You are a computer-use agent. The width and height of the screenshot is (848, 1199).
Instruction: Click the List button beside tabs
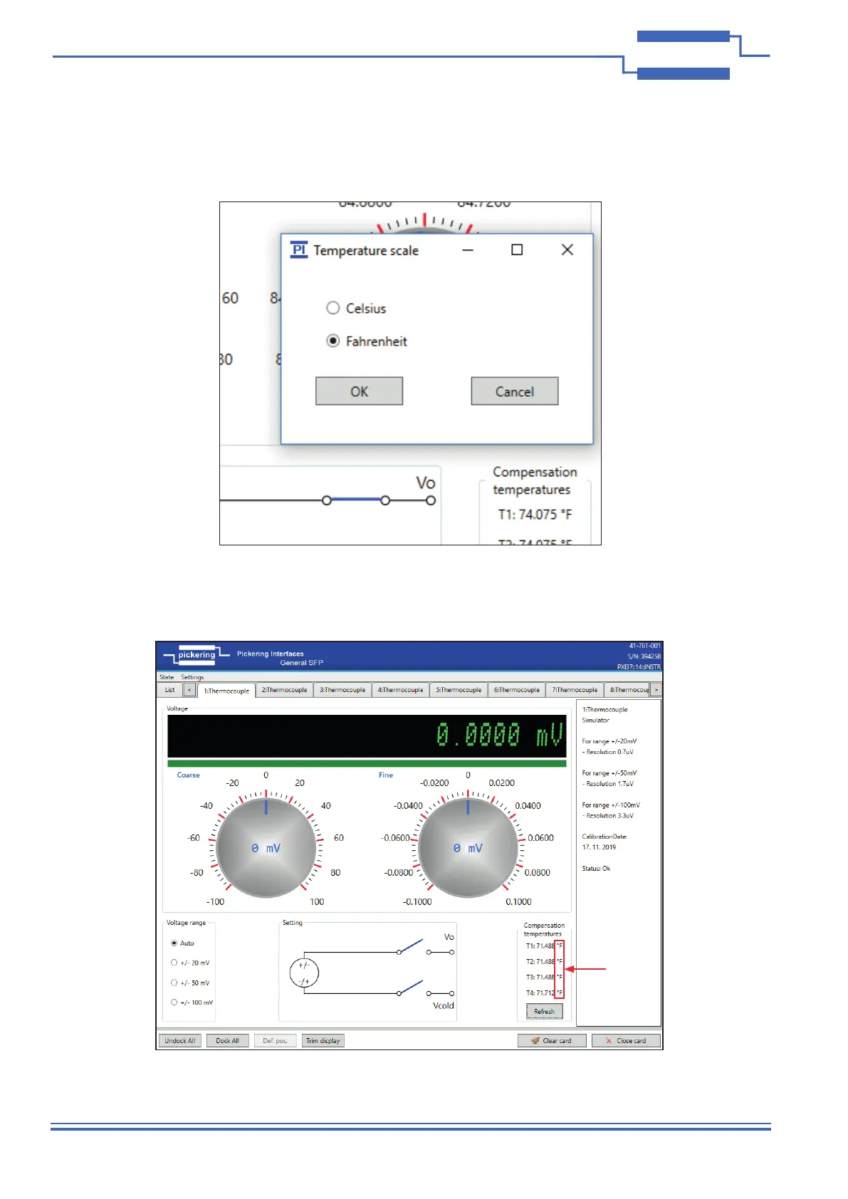169,690
